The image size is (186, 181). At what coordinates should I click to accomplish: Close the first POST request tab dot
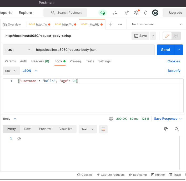(49, 24)
